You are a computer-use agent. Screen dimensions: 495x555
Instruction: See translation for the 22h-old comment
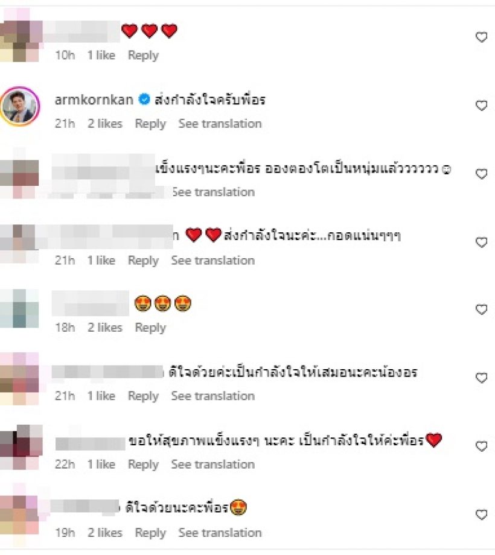(x=213, y=465)
